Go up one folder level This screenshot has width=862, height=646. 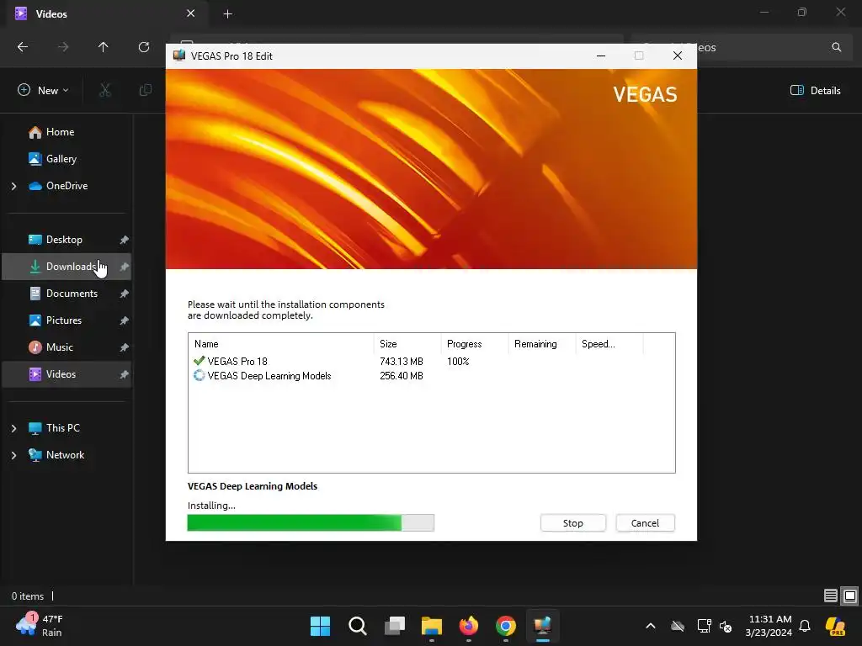tap(103, 47)
